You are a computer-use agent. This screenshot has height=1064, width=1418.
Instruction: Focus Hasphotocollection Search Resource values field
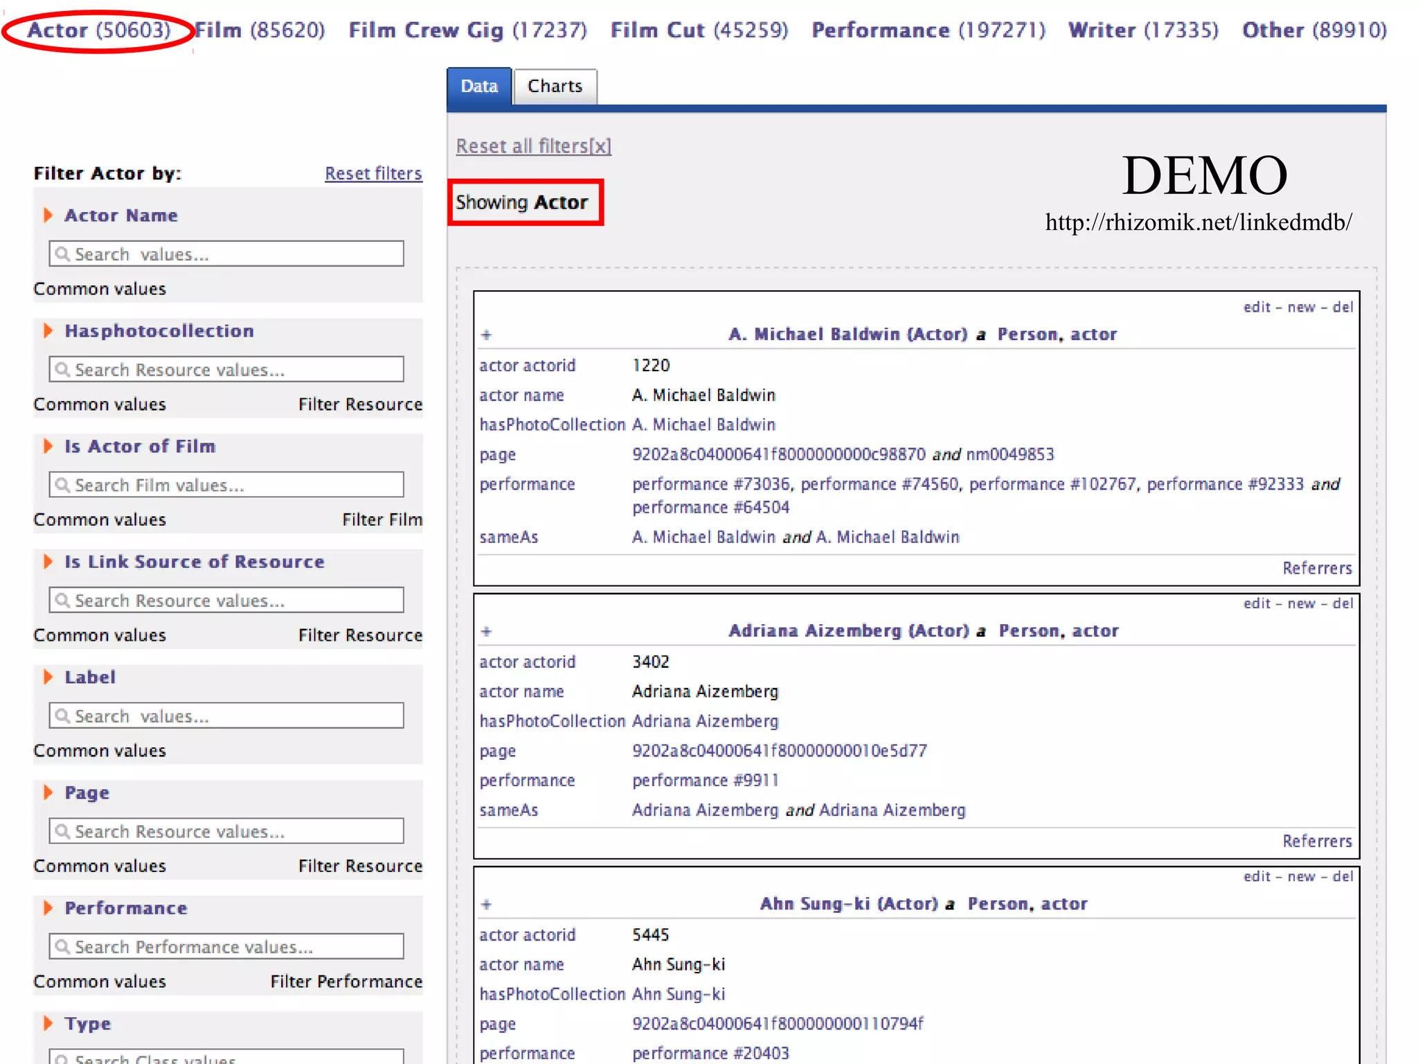(x=226, y=369)
